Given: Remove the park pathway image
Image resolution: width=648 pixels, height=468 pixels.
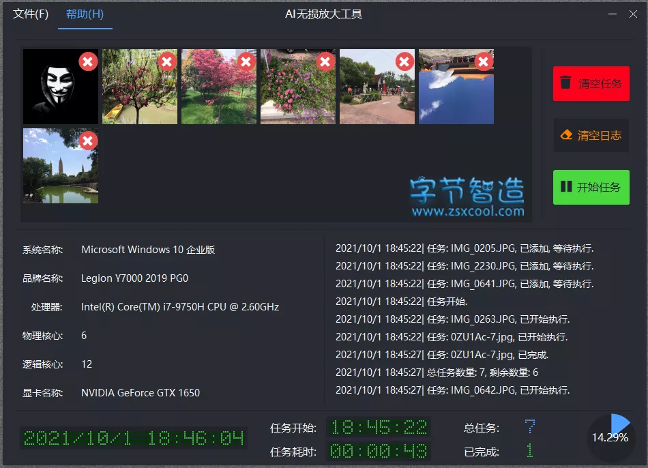Looking at the screenshot, I should (404, 62).
